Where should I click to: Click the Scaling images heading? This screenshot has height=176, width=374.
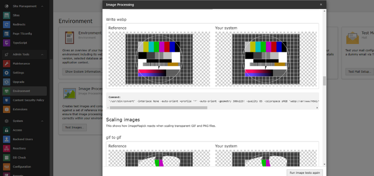tap(123, 120)
